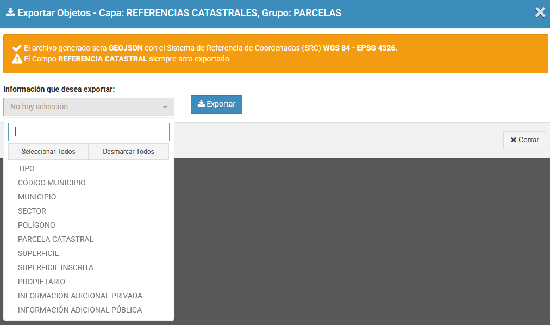Select the PROPIETARIO option
This screenshot has height=325, width=550.
pos(41,282)
